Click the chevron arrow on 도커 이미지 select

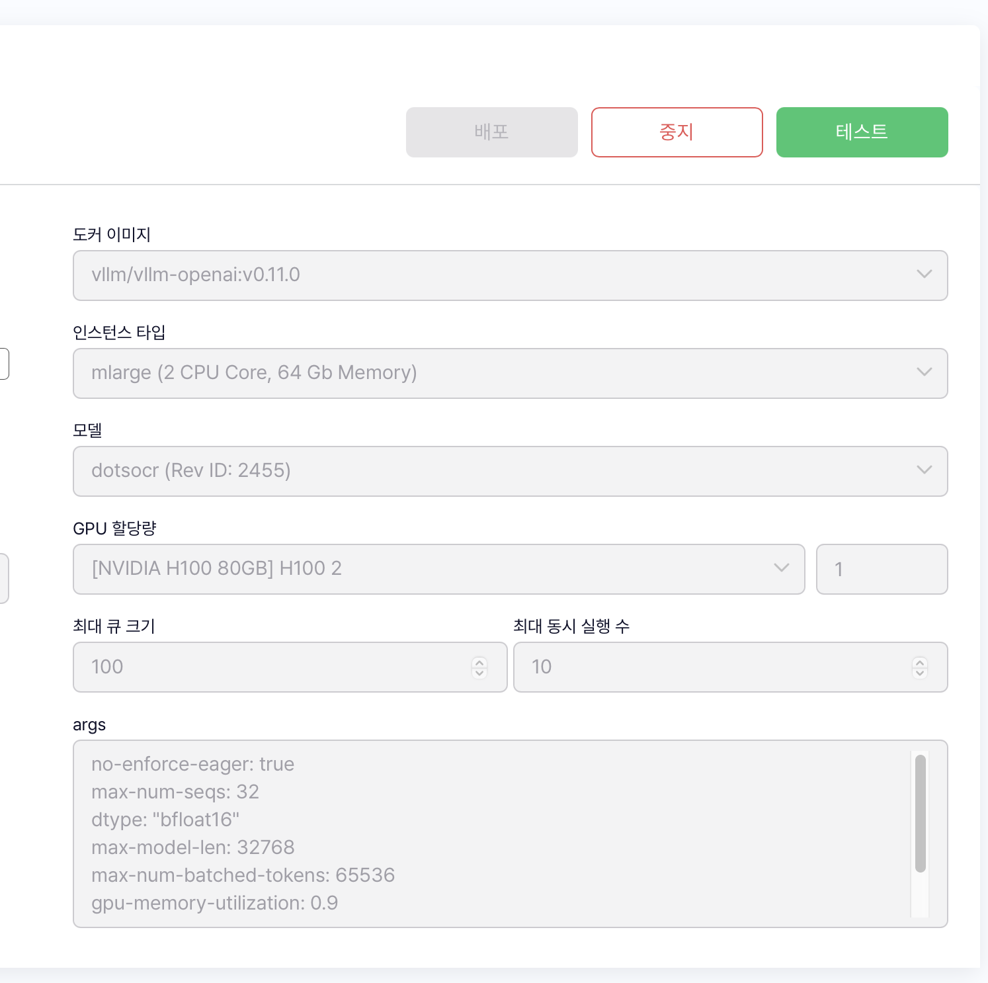[924, 275]
